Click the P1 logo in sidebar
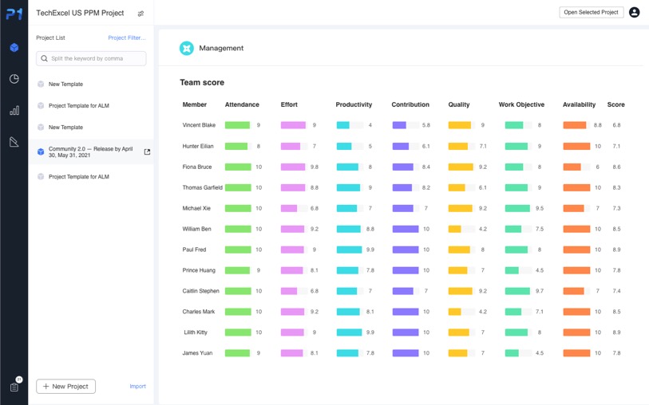Image resolution: width=649 pixels, height=405 pixels. click(14, 14)
